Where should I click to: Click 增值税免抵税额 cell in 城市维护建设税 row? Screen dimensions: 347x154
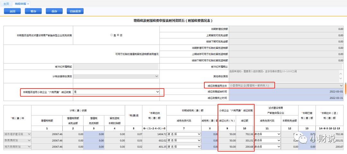pyautogui.click(x=94, y=134)
